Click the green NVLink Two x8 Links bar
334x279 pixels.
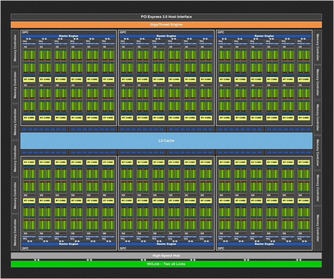point(166,264)
